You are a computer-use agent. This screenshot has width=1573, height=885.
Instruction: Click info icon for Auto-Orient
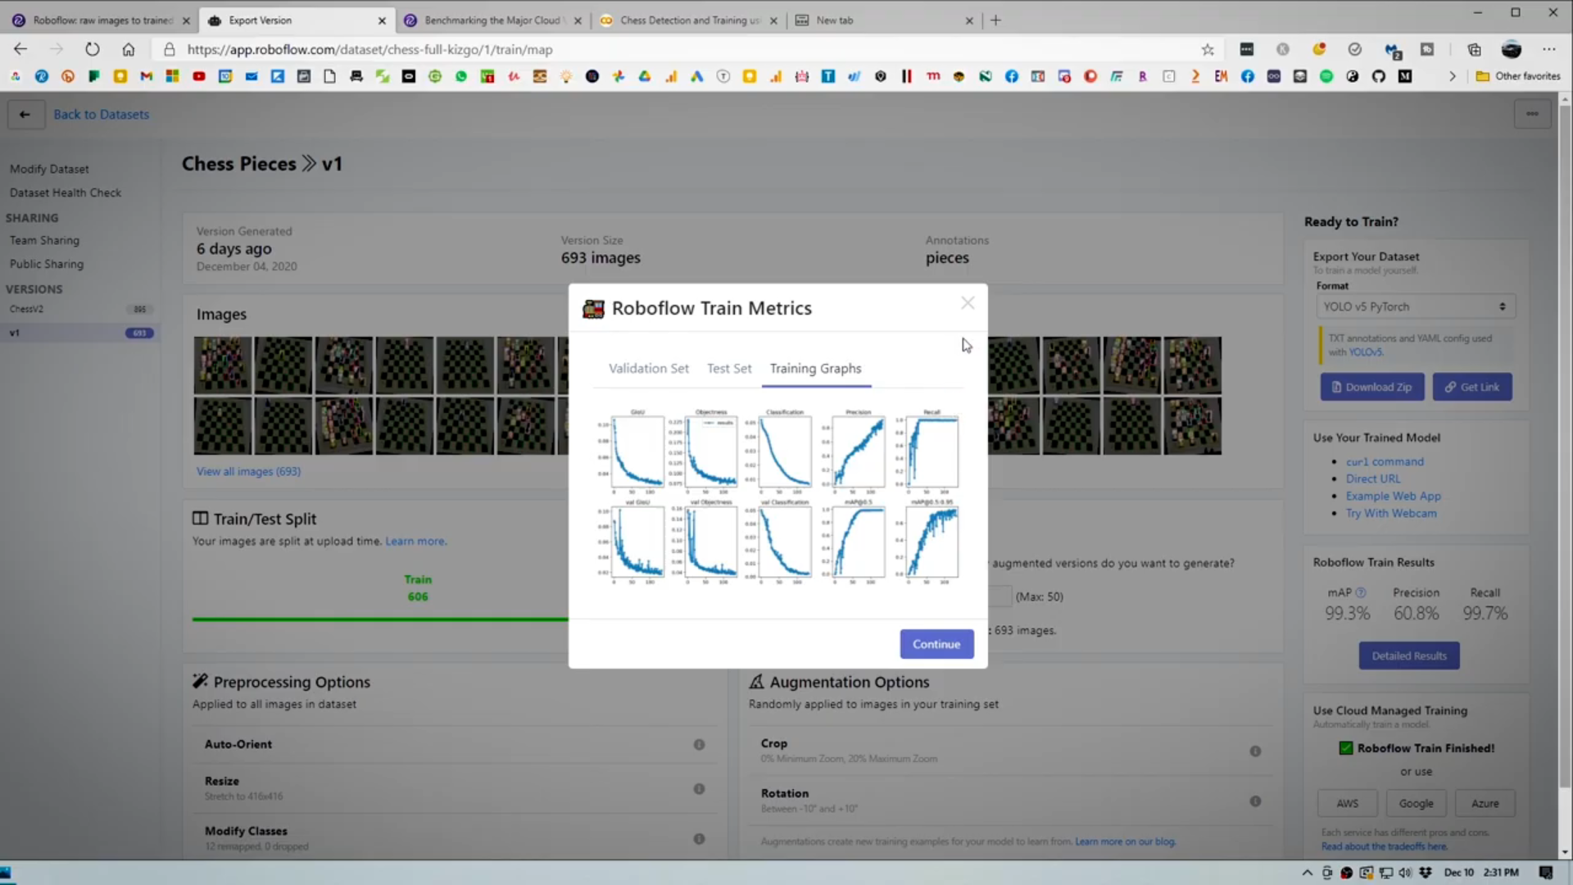pyautogui.click(x=699, y=744)
